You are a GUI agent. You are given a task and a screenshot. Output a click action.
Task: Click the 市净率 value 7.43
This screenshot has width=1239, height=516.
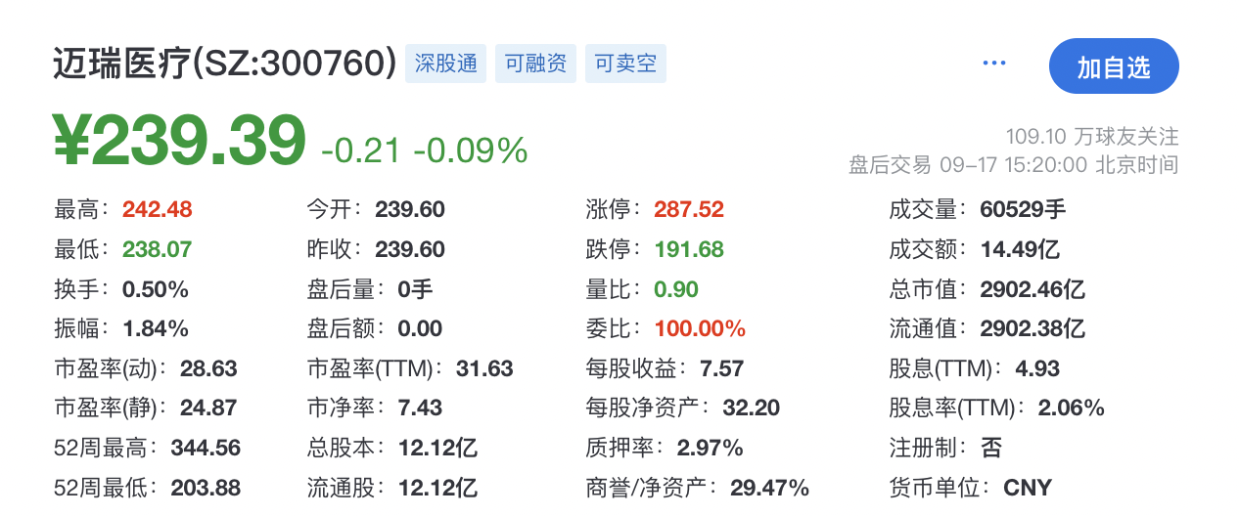[420, 408]
